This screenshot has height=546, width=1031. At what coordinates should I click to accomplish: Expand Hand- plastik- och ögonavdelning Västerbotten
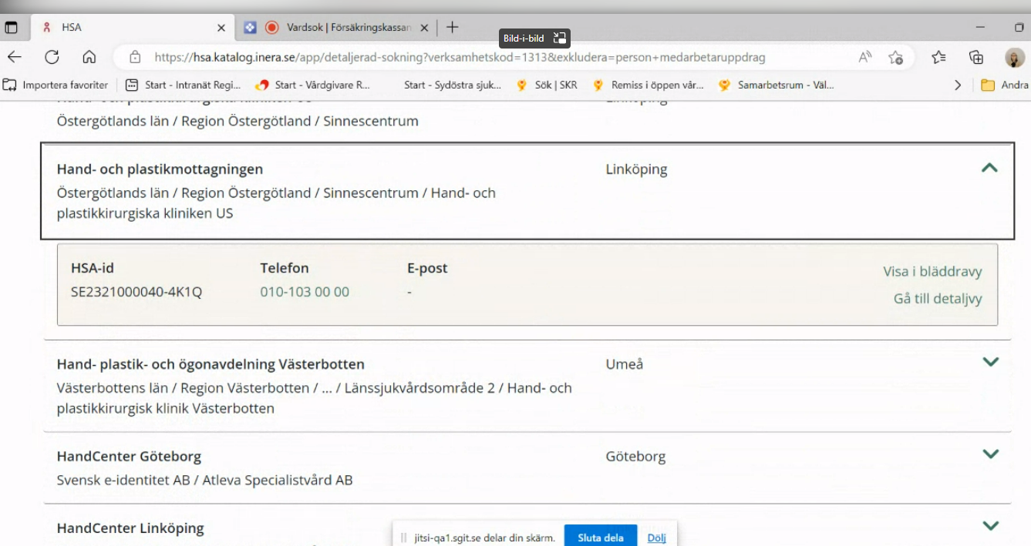click(990, 362)
